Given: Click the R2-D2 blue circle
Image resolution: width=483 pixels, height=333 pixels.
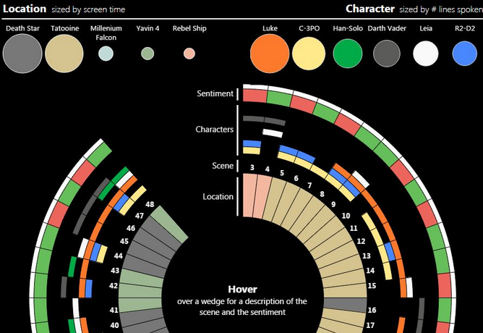Looking at the screenshot, I should [464, 54].
